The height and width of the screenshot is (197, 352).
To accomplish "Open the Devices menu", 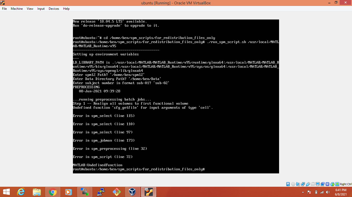I will coord(54,8).
